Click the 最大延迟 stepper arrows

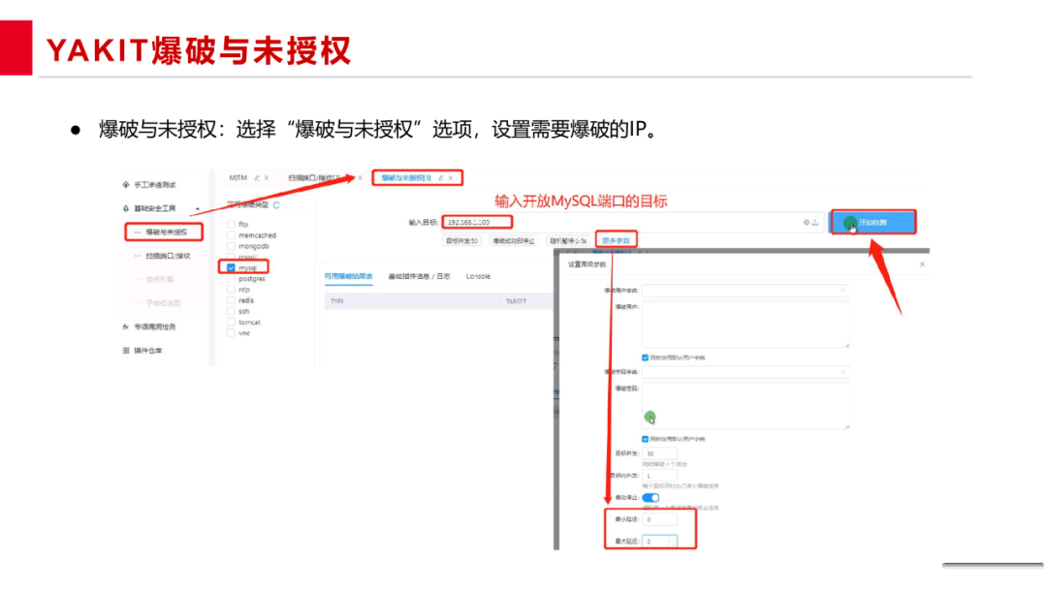click(x=673, y=541)
